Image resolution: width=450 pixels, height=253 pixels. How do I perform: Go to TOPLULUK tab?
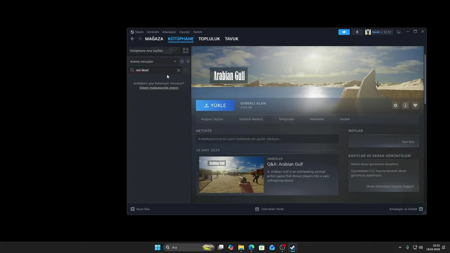coord(209,39)
